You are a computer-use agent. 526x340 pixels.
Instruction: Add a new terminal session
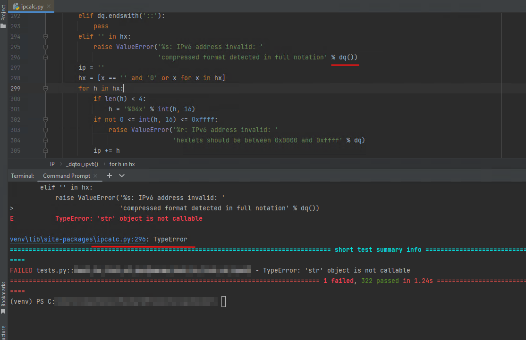click(110, 175)
